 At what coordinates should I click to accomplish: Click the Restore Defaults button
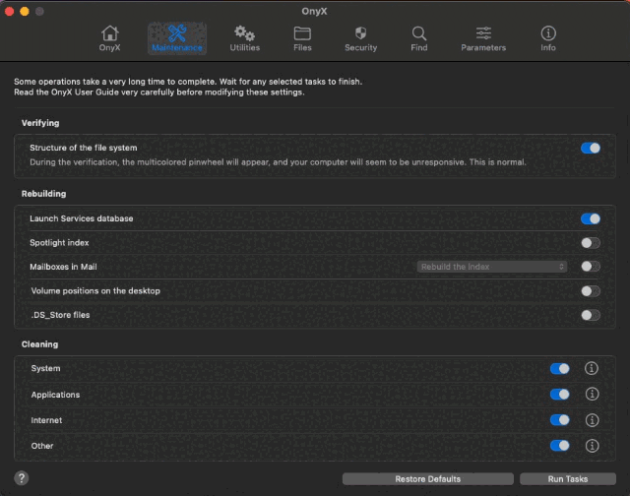tap(429, 479)
